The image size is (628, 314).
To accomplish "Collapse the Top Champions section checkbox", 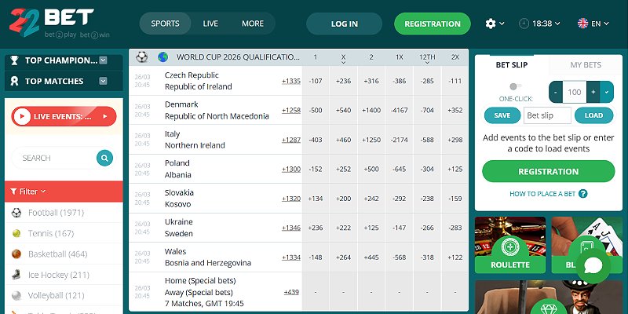I will point(103,60).
